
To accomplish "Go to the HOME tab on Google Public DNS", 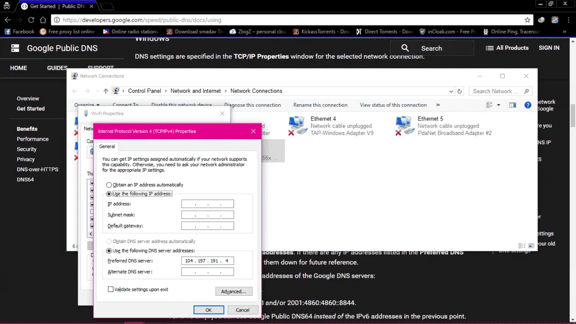I will click(x=19, y=68).
